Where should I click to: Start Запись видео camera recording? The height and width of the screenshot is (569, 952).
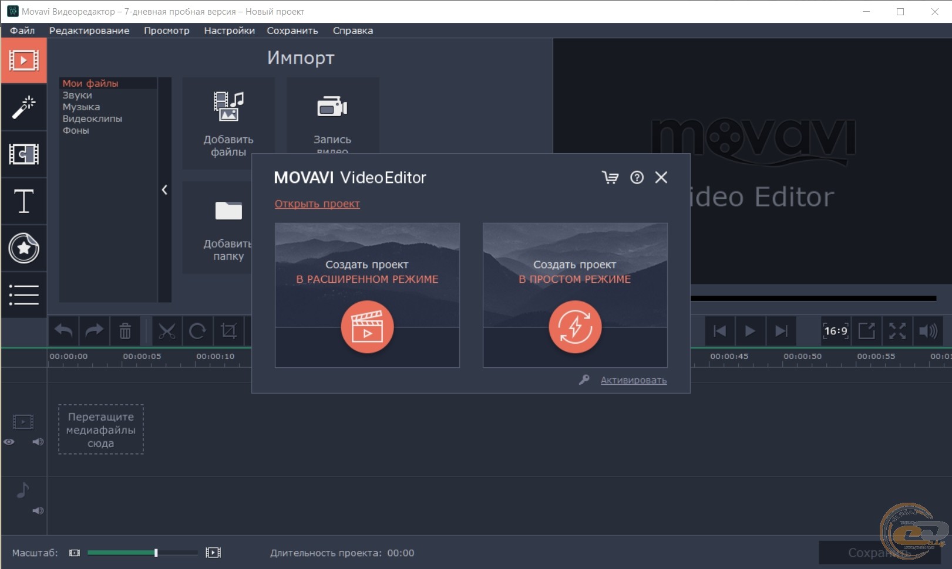[332, 116]
